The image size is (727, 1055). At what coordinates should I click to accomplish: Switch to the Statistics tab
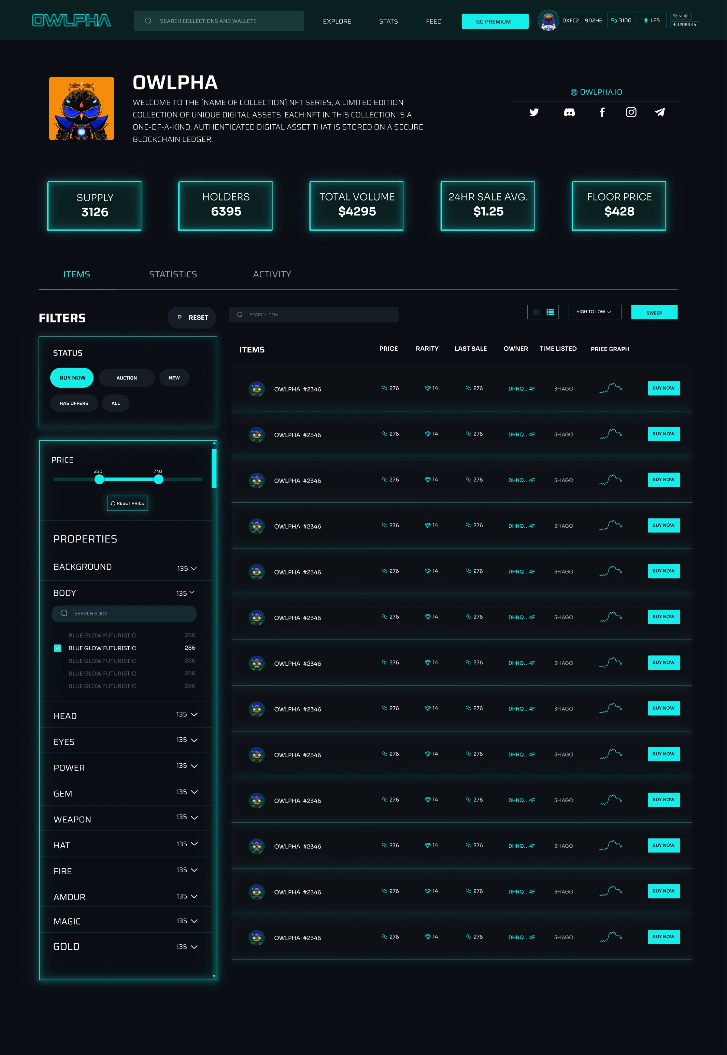coord(173,274)
